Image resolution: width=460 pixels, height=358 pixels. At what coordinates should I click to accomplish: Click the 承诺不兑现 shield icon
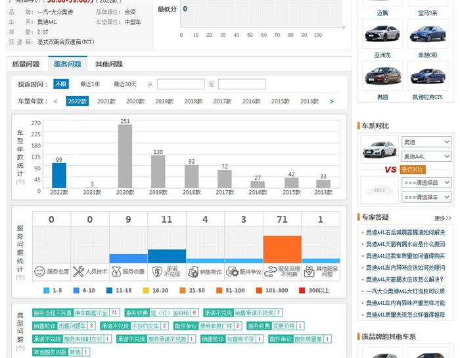[x=157, y=272]
